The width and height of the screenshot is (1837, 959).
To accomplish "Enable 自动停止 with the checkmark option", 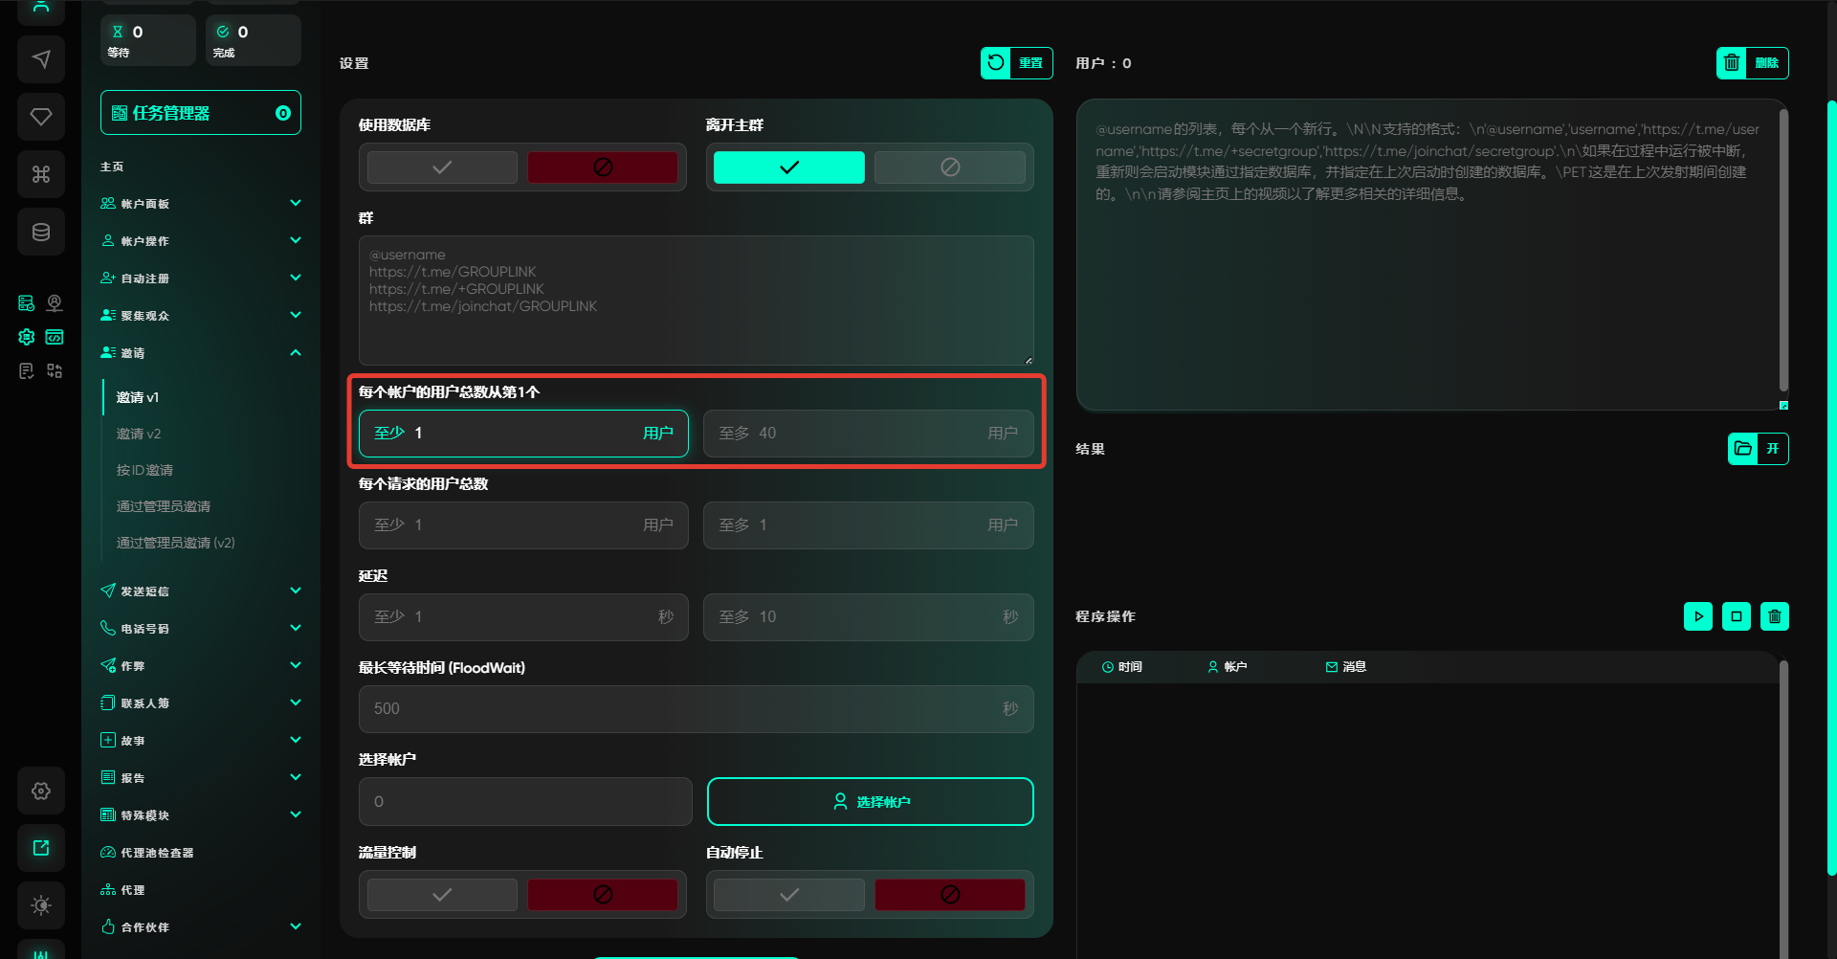I will click(788, 895).
